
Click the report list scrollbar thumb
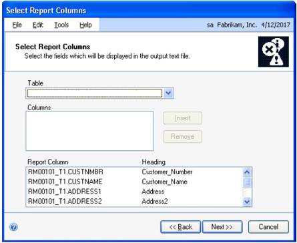(247, 182)
